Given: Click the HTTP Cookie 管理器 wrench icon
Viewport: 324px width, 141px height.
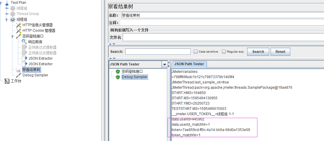Looking at the screenshot, I should tap(19, 31).
